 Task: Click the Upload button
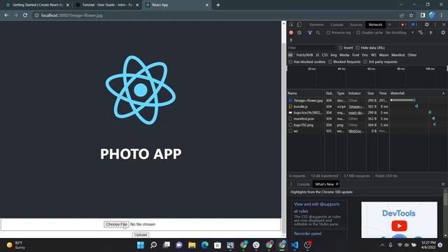pyautogui.click(x=141, y=234)
